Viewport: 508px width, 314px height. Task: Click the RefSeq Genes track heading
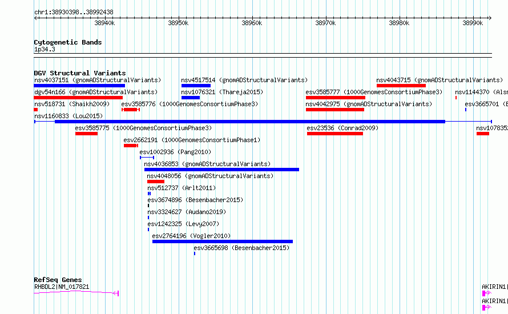coord(58,280)
